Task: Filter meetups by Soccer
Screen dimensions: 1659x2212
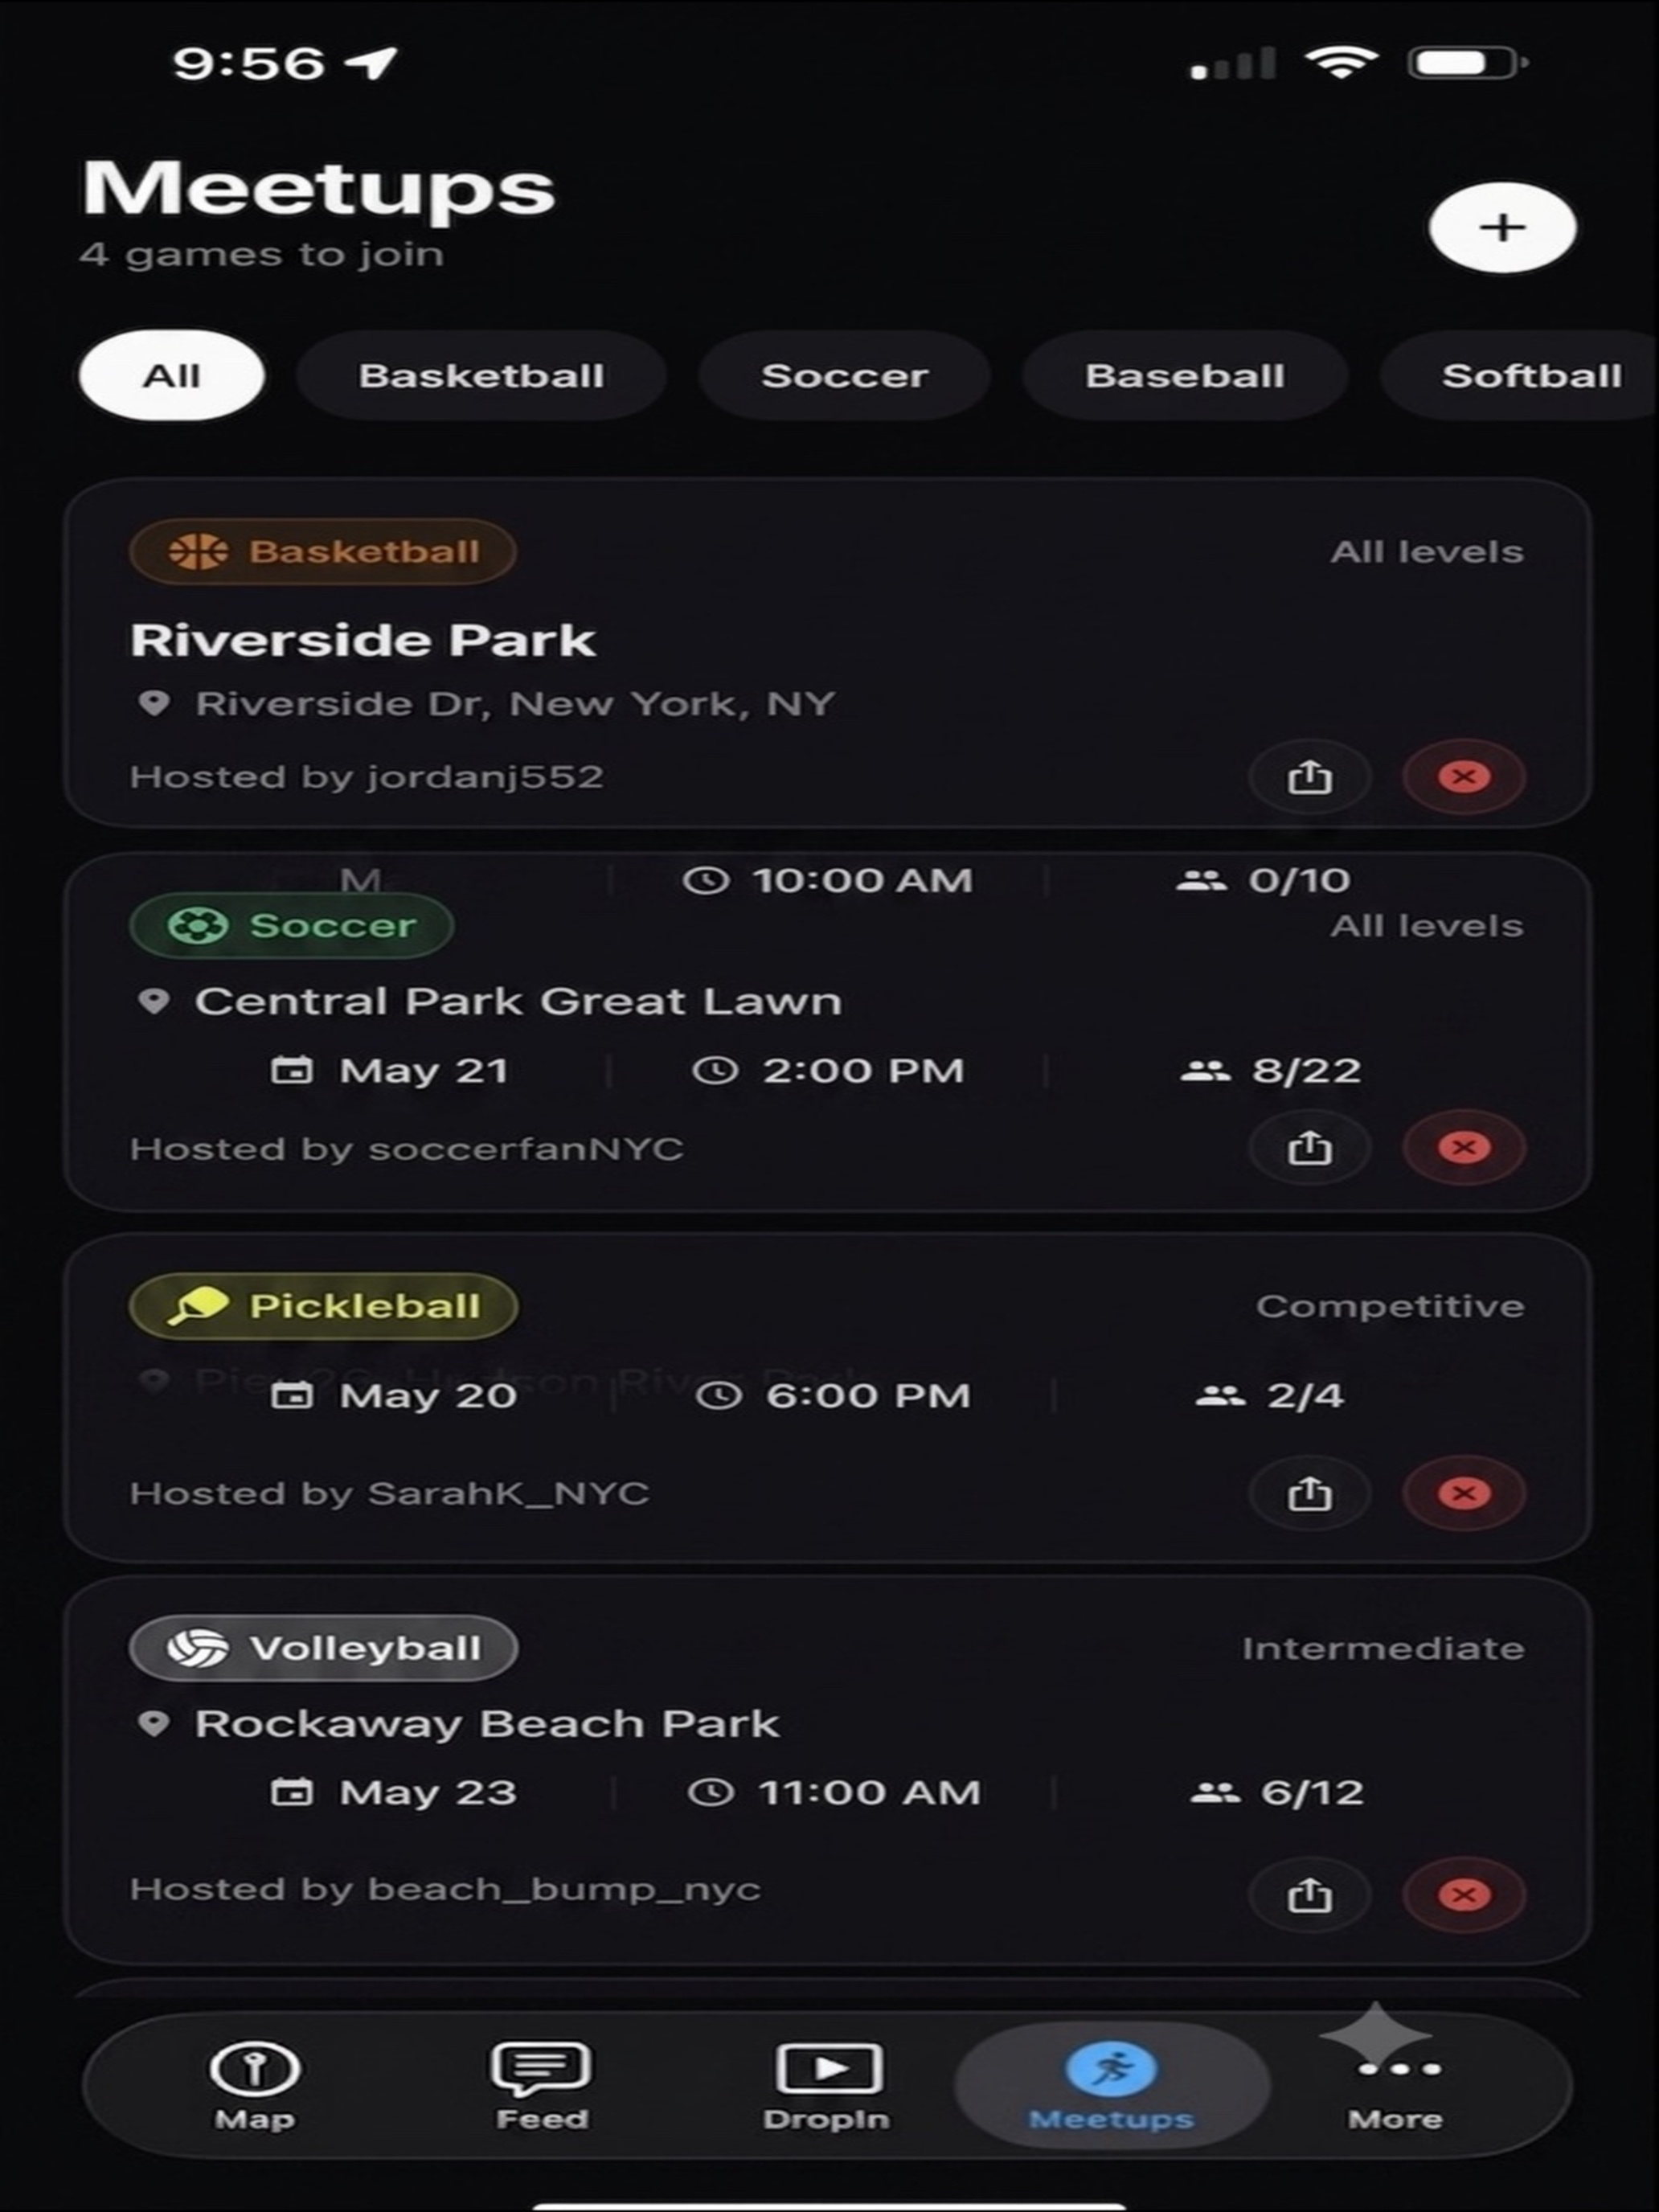Action: click(844, 375)
